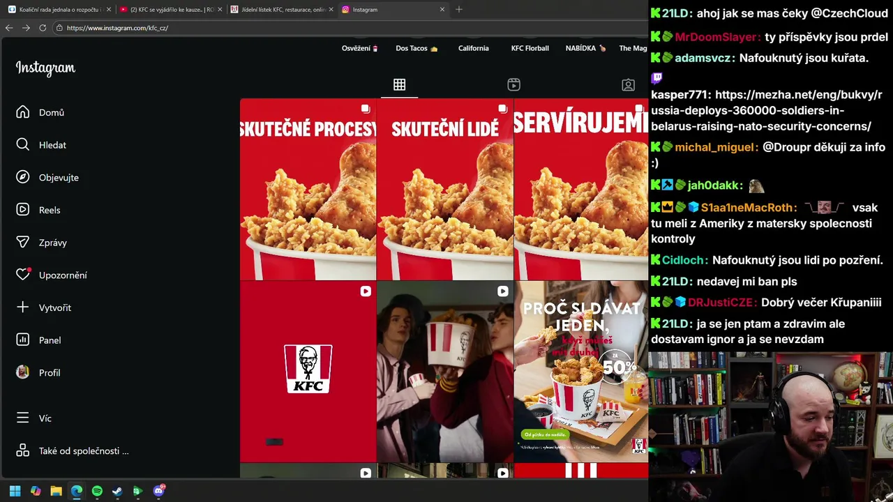
Task: Open the SKUTEČNÍ LIDÉ post
Action: coord(444,189)
